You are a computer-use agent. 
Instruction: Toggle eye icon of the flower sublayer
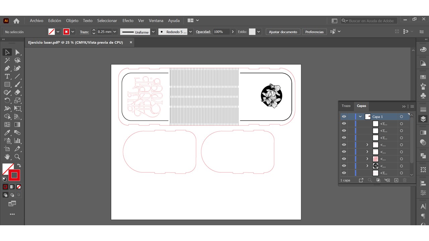pyautogui.click(x=344, y=166)
